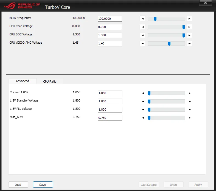216x191 pixels.
Task: Click the Undo button
Action: 173,184
